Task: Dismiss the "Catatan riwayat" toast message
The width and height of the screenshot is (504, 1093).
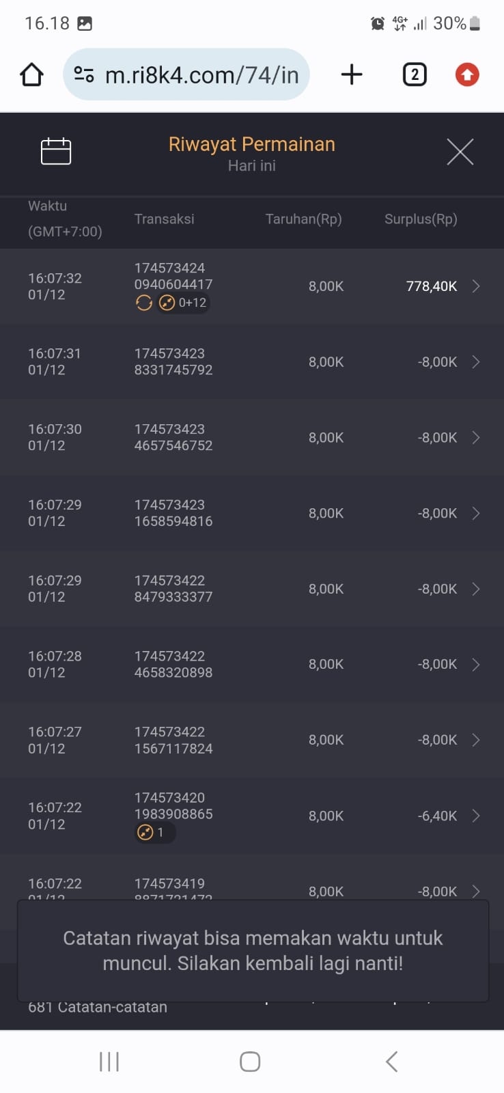Action: [253, 950]
